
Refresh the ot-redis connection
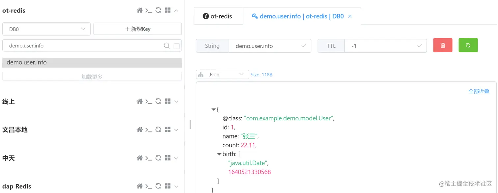coord(158,11)
